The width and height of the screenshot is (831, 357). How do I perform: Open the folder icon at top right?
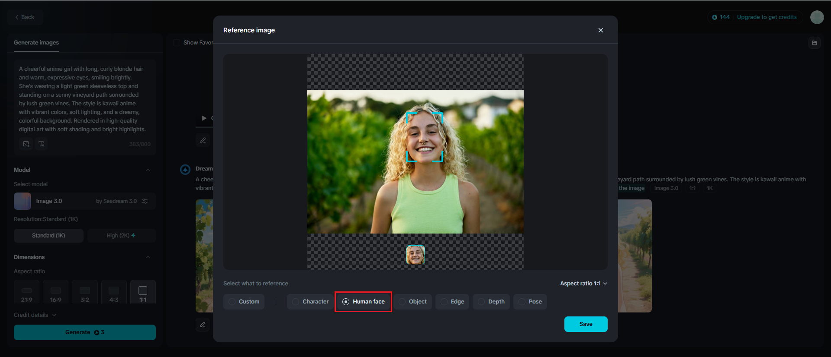click(815, 43)
